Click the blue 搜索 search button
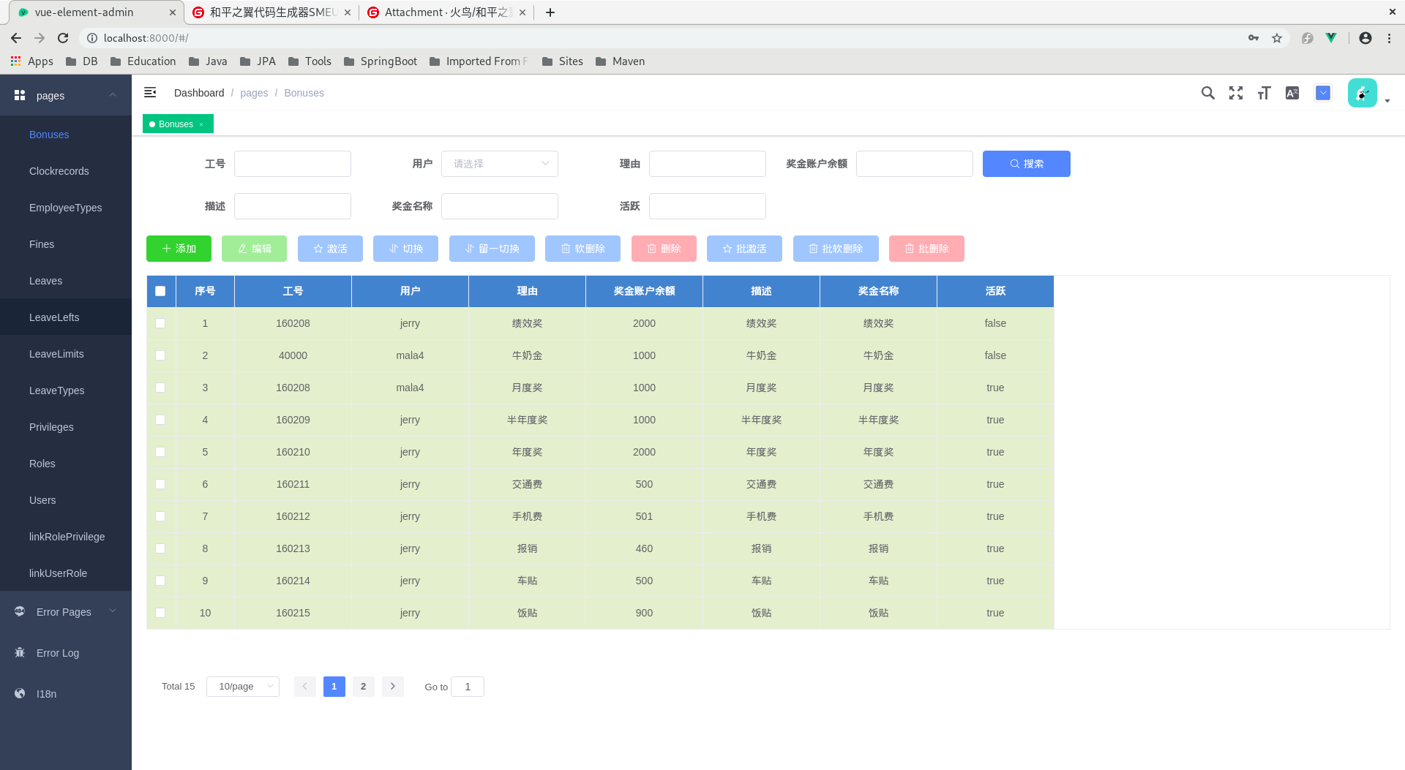Viewport: 1405px width, 770px height. pos(1027,164)
